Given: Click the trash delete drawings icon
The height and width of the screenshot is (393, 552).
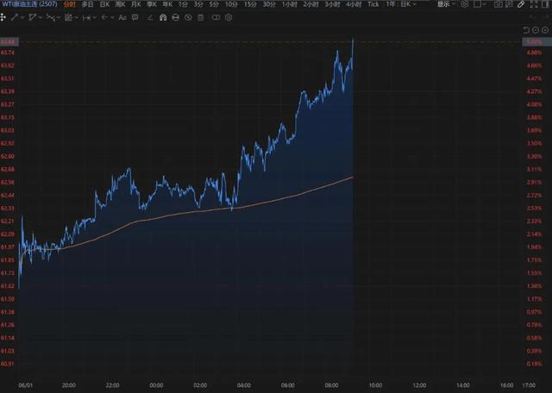Looking at the screenshot, I should [200, 17].
